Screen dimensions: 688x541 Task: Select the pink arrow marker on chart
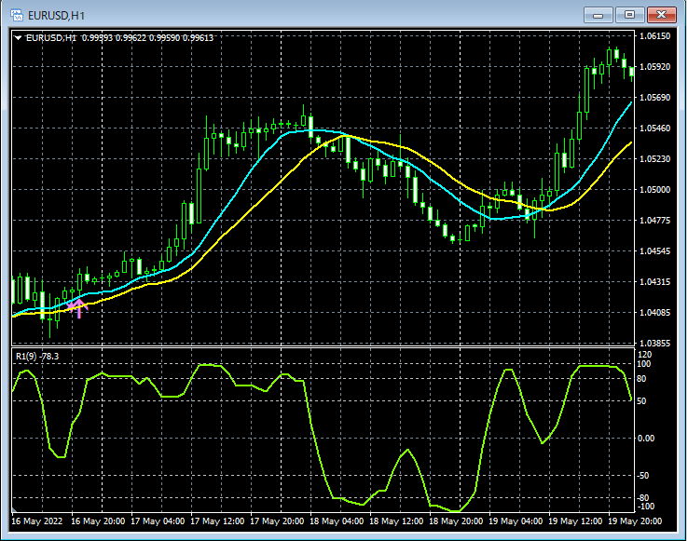[x=78, y=308]
